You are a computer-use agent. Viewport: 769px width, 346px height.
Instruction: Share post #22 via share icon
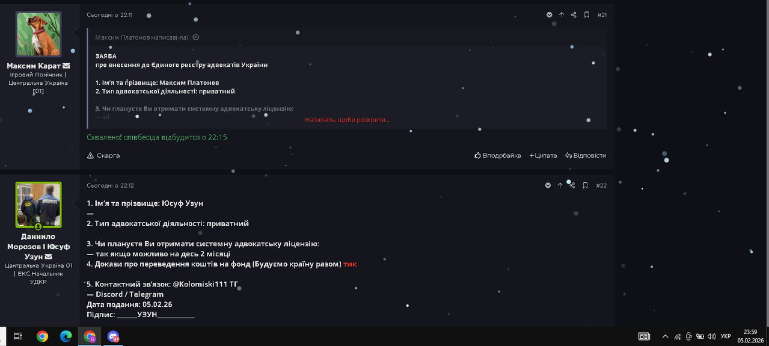tap(572, 185)
